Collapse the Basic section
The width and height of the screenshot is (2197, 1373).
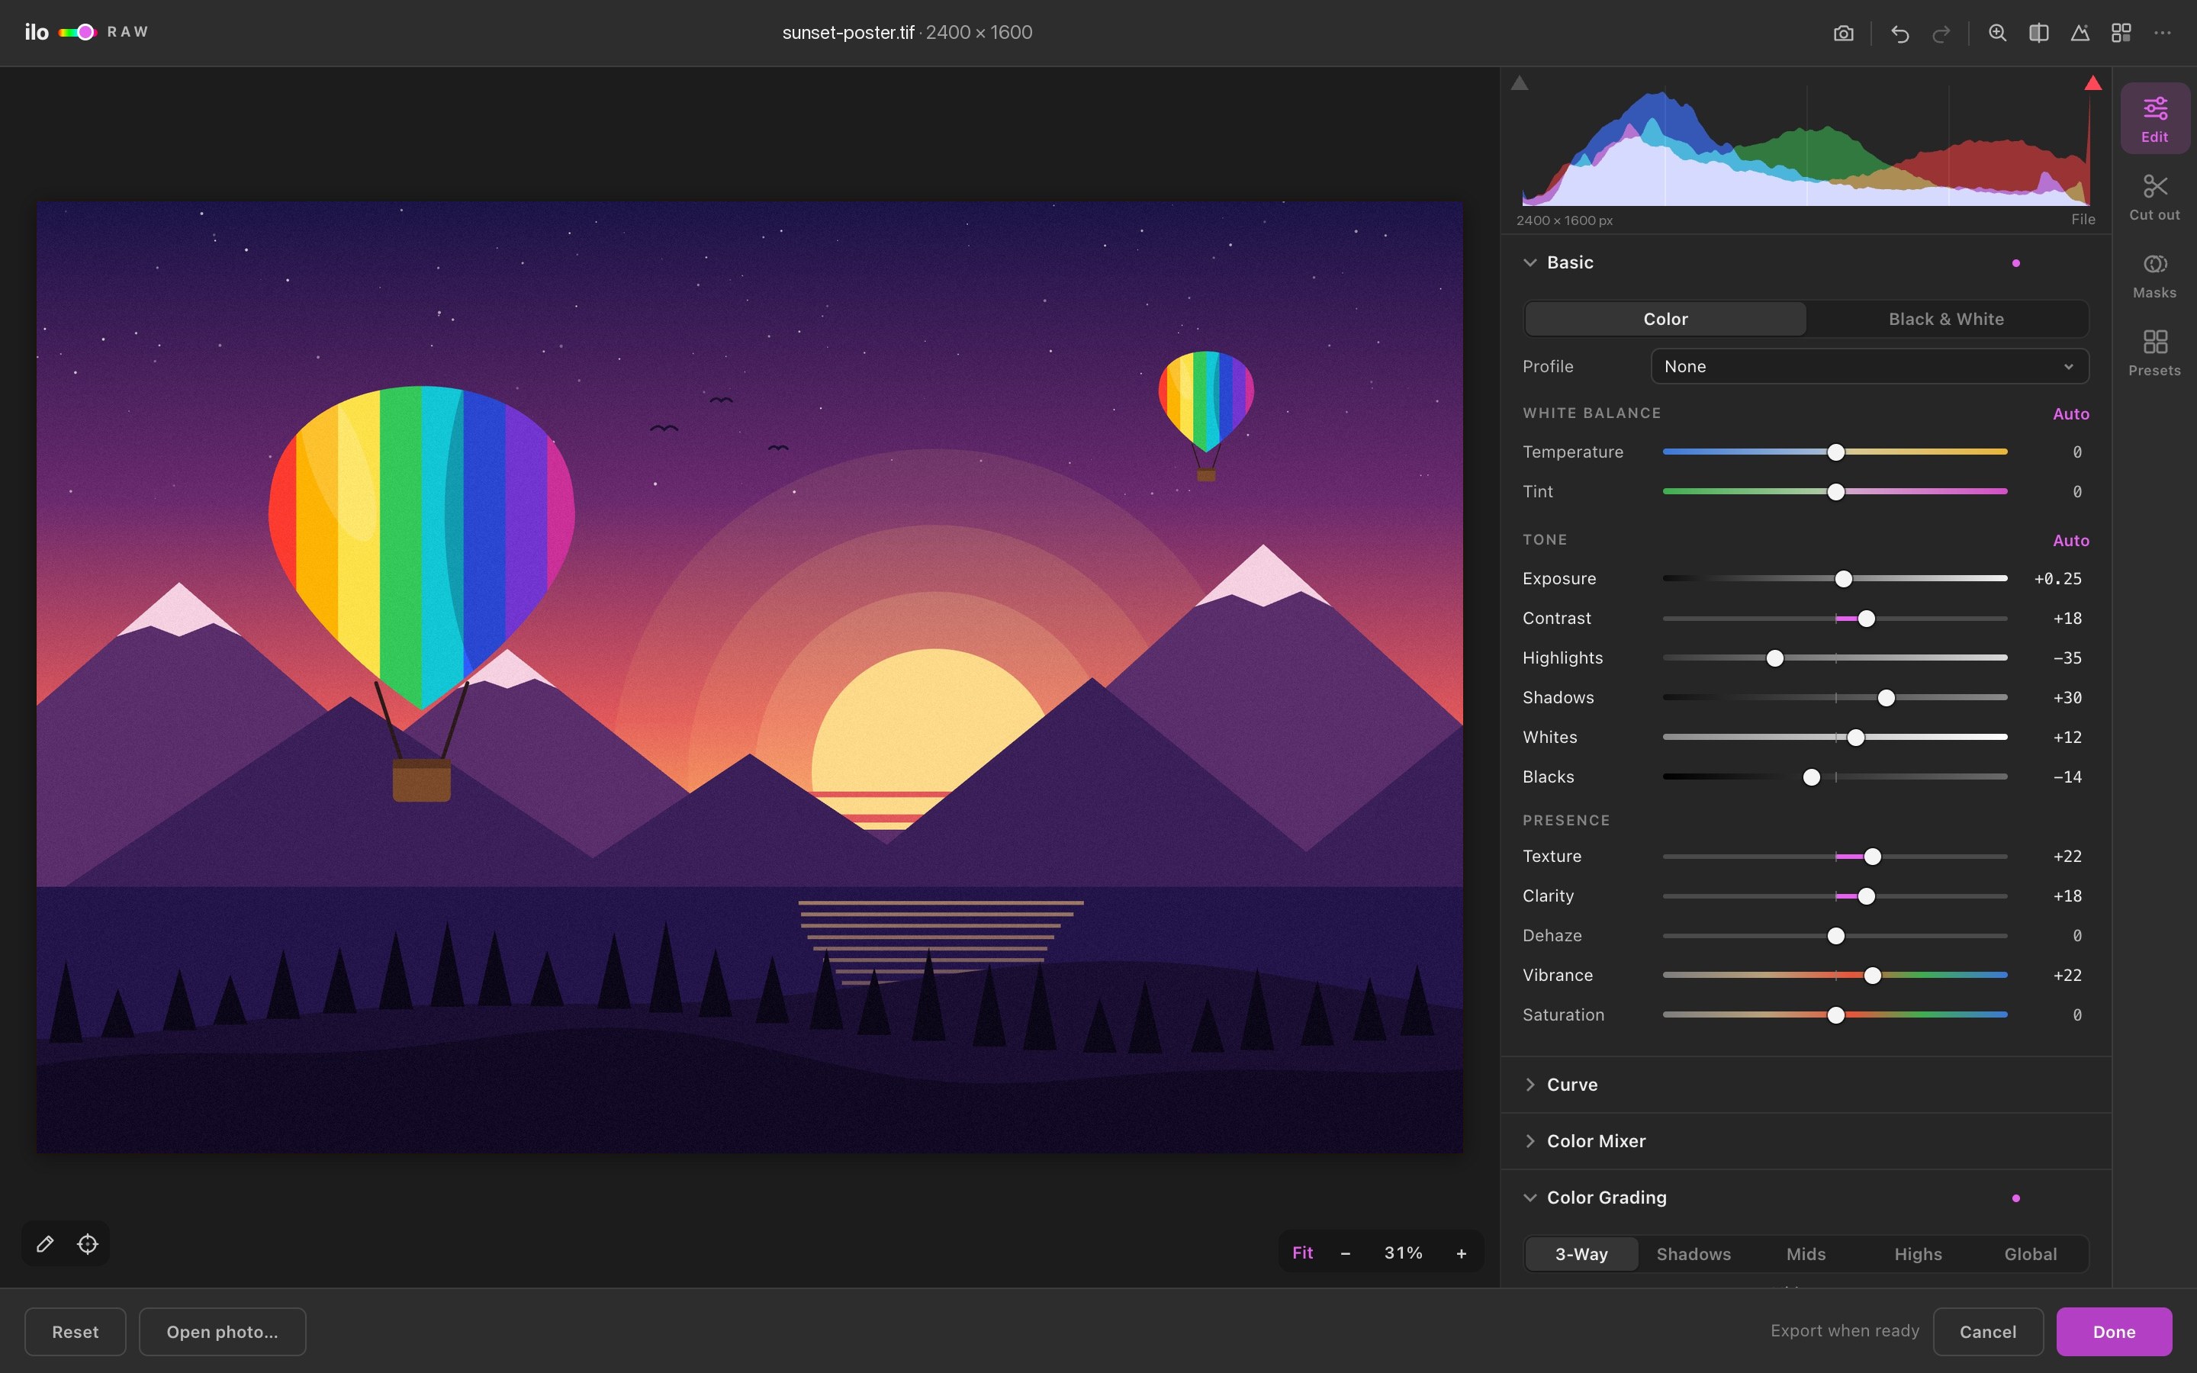(1530, 262)
